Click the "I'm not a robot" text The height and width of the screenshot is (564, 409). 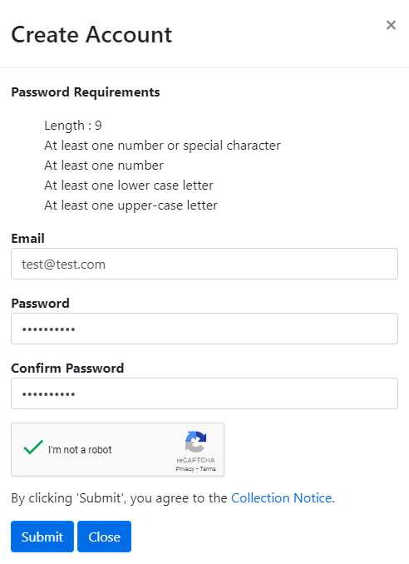coord(80,449)
